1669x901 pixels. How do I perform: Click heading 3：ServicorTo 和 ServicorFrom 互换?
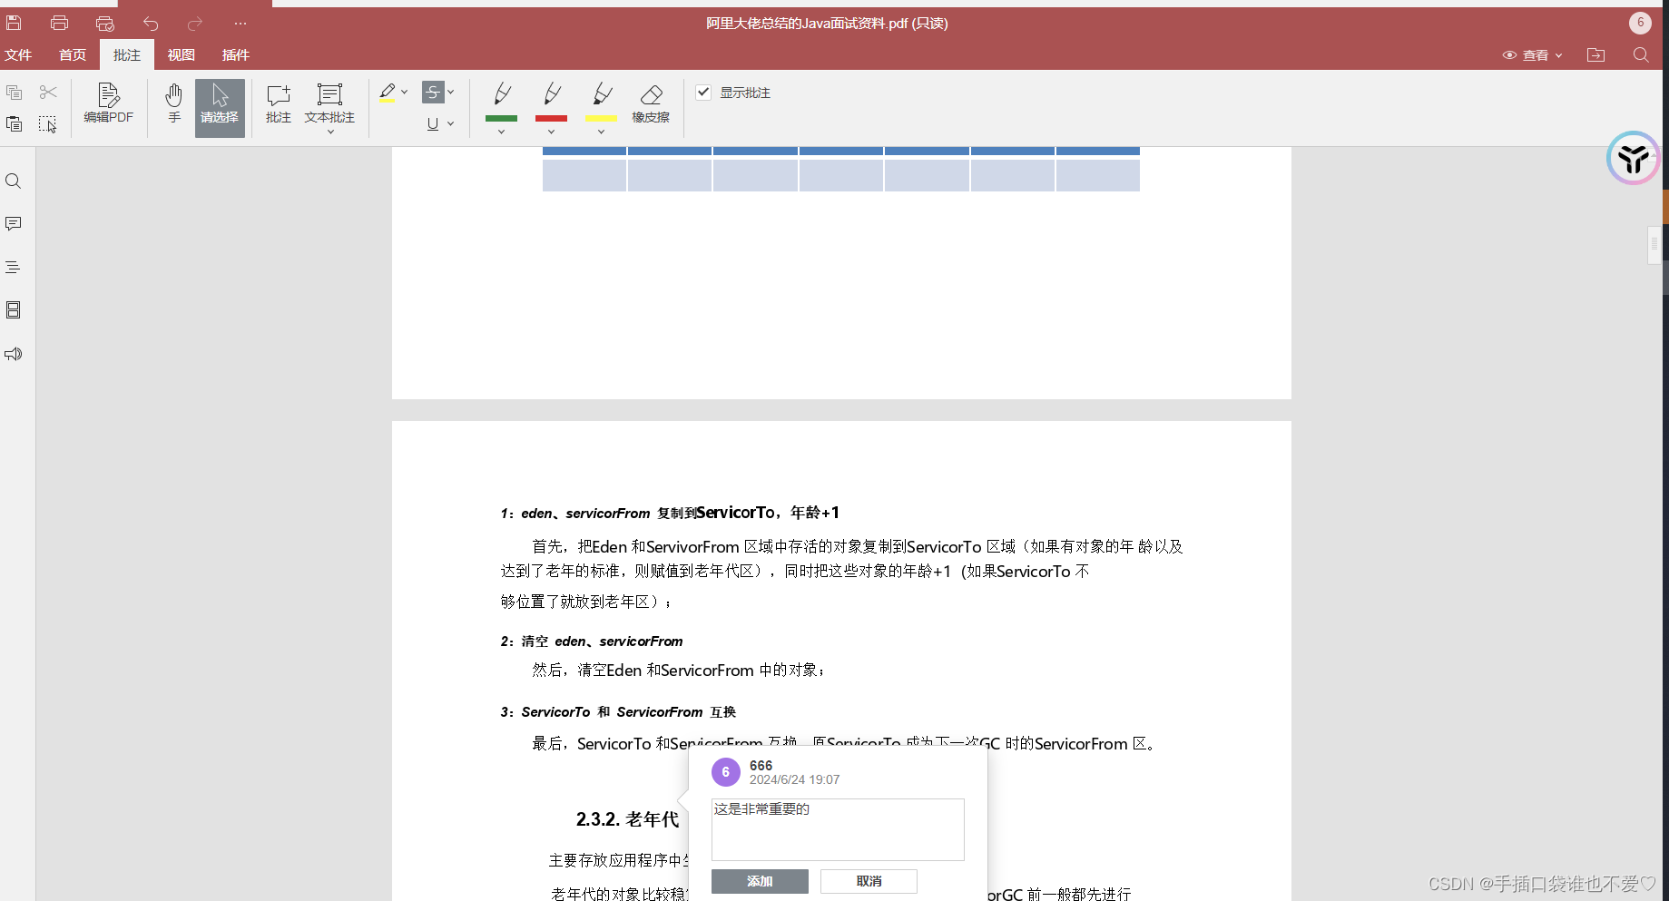click(x=618, y=712)
